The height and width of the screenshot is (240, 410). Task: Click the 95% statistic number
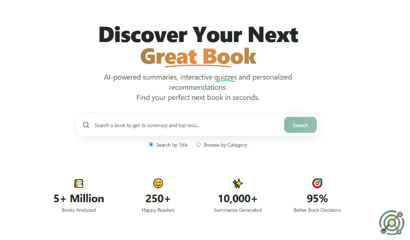(317, 198)
